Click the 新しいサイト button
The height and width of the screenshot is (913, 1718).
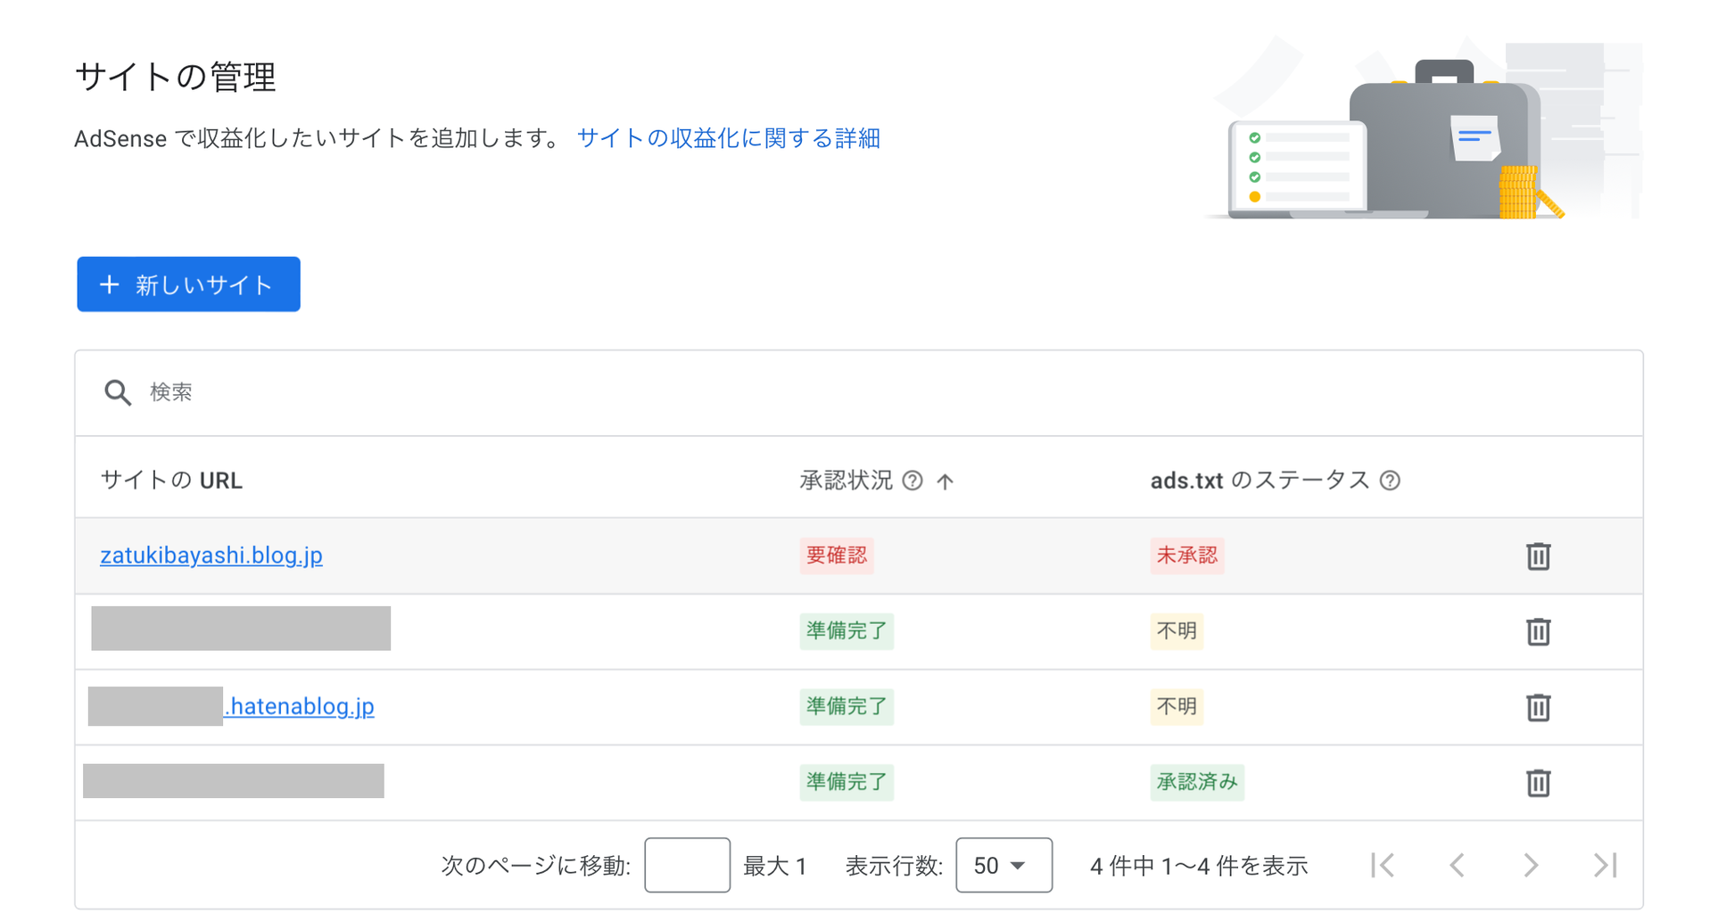click(188, 284)
